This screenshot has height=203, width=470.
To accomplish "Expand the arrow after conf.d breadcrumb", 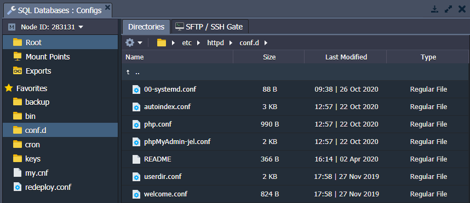I will tap(266, 43).
